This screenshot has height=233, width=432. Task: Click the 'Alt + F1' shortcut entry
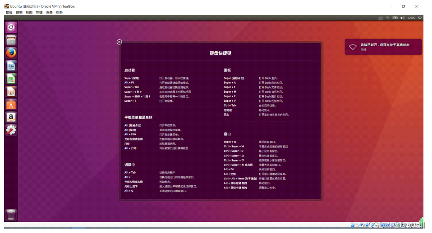point(129,83)
